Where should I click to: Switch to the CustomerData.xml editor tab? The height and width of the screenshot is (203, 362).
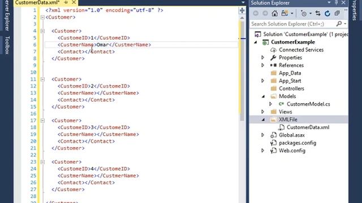pos(37,3)
